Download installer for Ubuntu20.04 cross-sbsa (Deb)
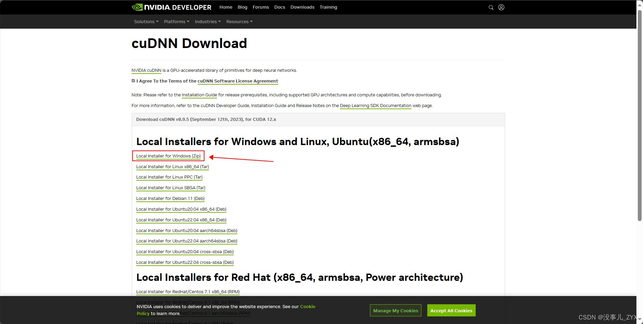Viewport: 643px width, 324px height. click(185, 252)
